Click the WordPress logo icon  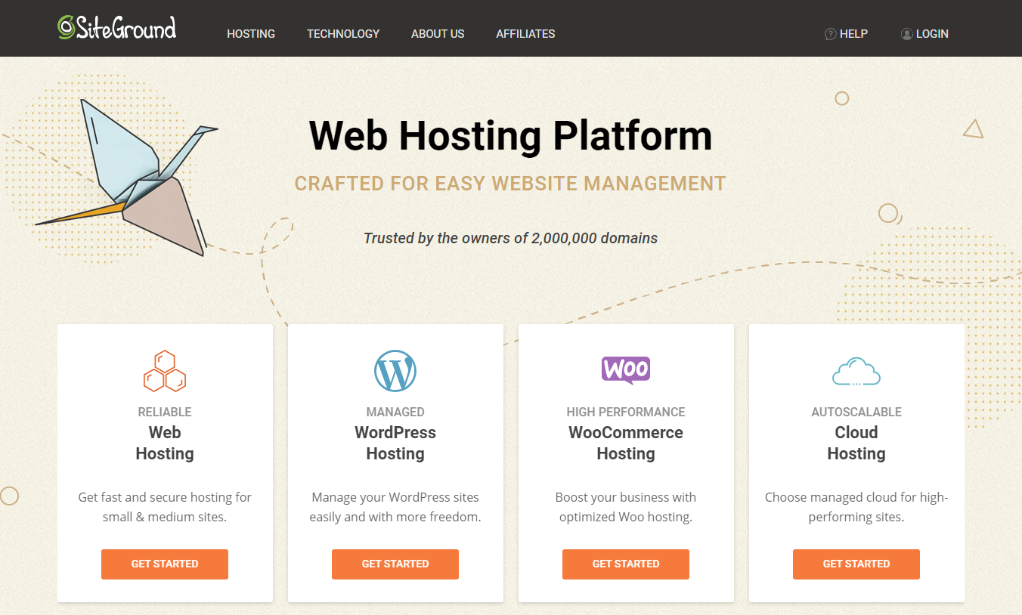395,371
